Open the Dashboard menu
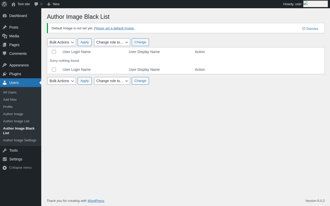The width and height of the screenshot is (330, 206). coord(21,16)
